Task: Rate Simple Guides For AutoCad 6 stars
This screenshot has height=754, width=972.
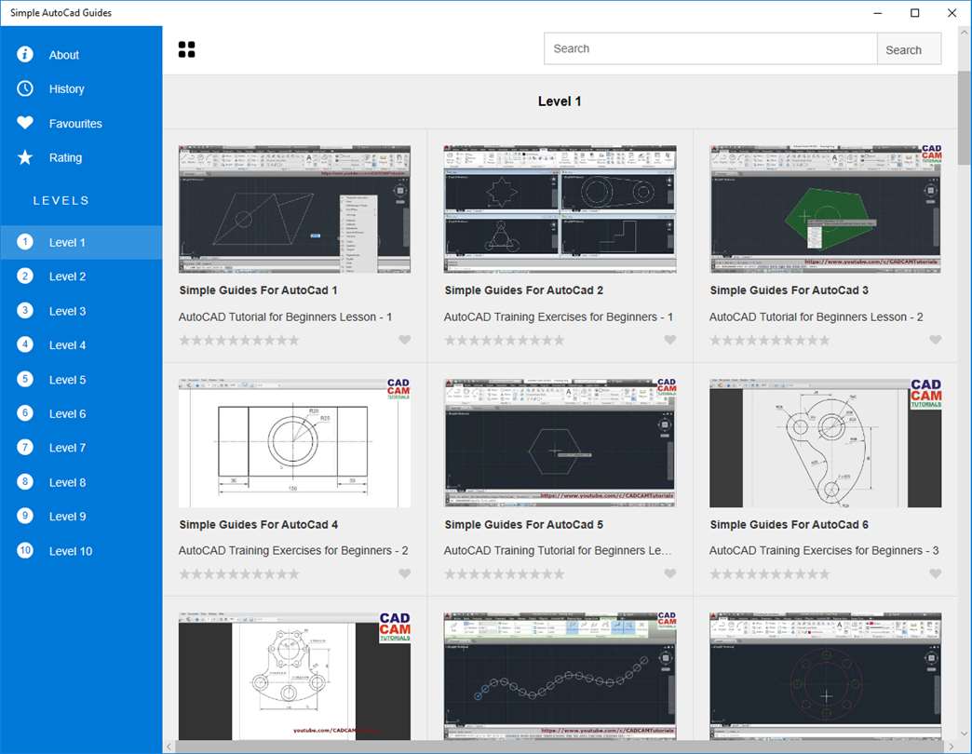Action: [x=770, y=573]
